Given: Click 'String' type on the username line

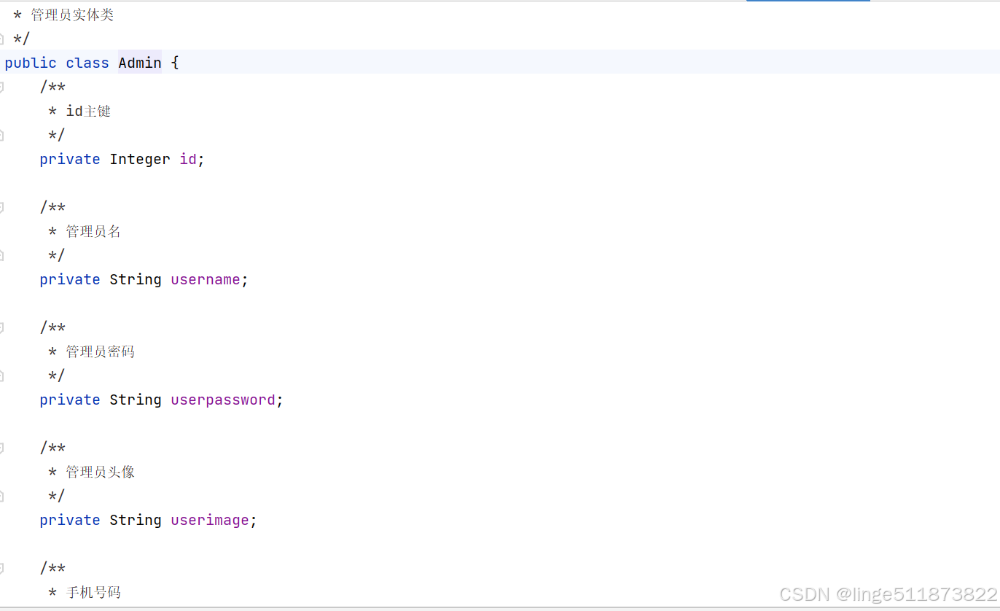Looking at the screenshot, I should click(136, 279).
